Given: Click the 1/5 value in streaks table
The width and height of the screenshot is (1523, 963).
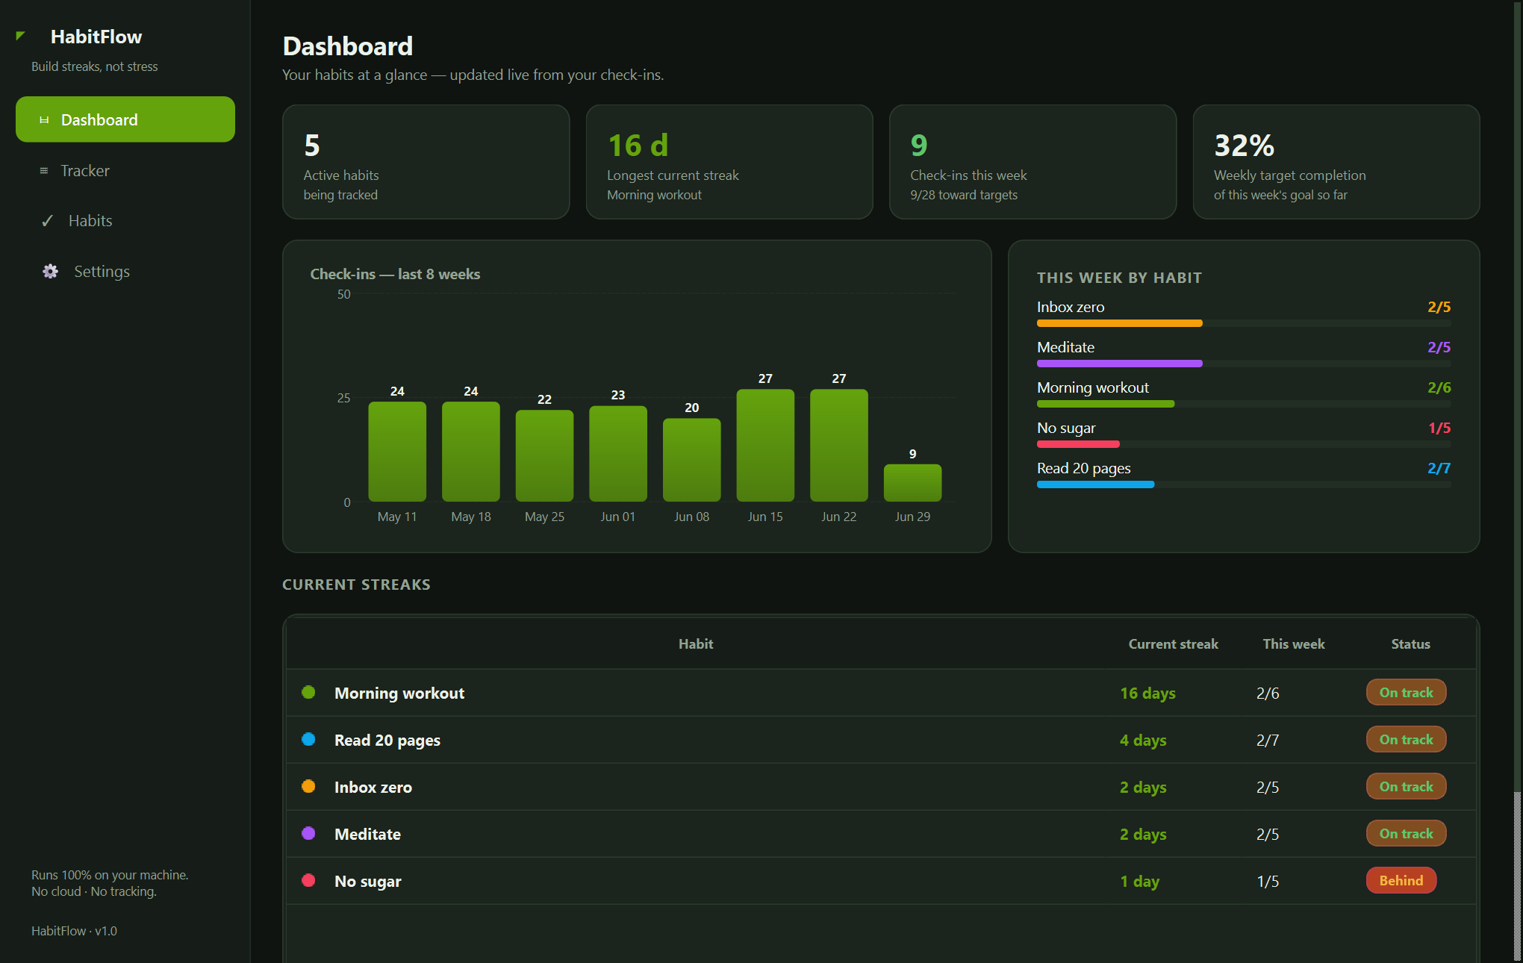Looking at the screenshot, I should [x=1268, y=881].
